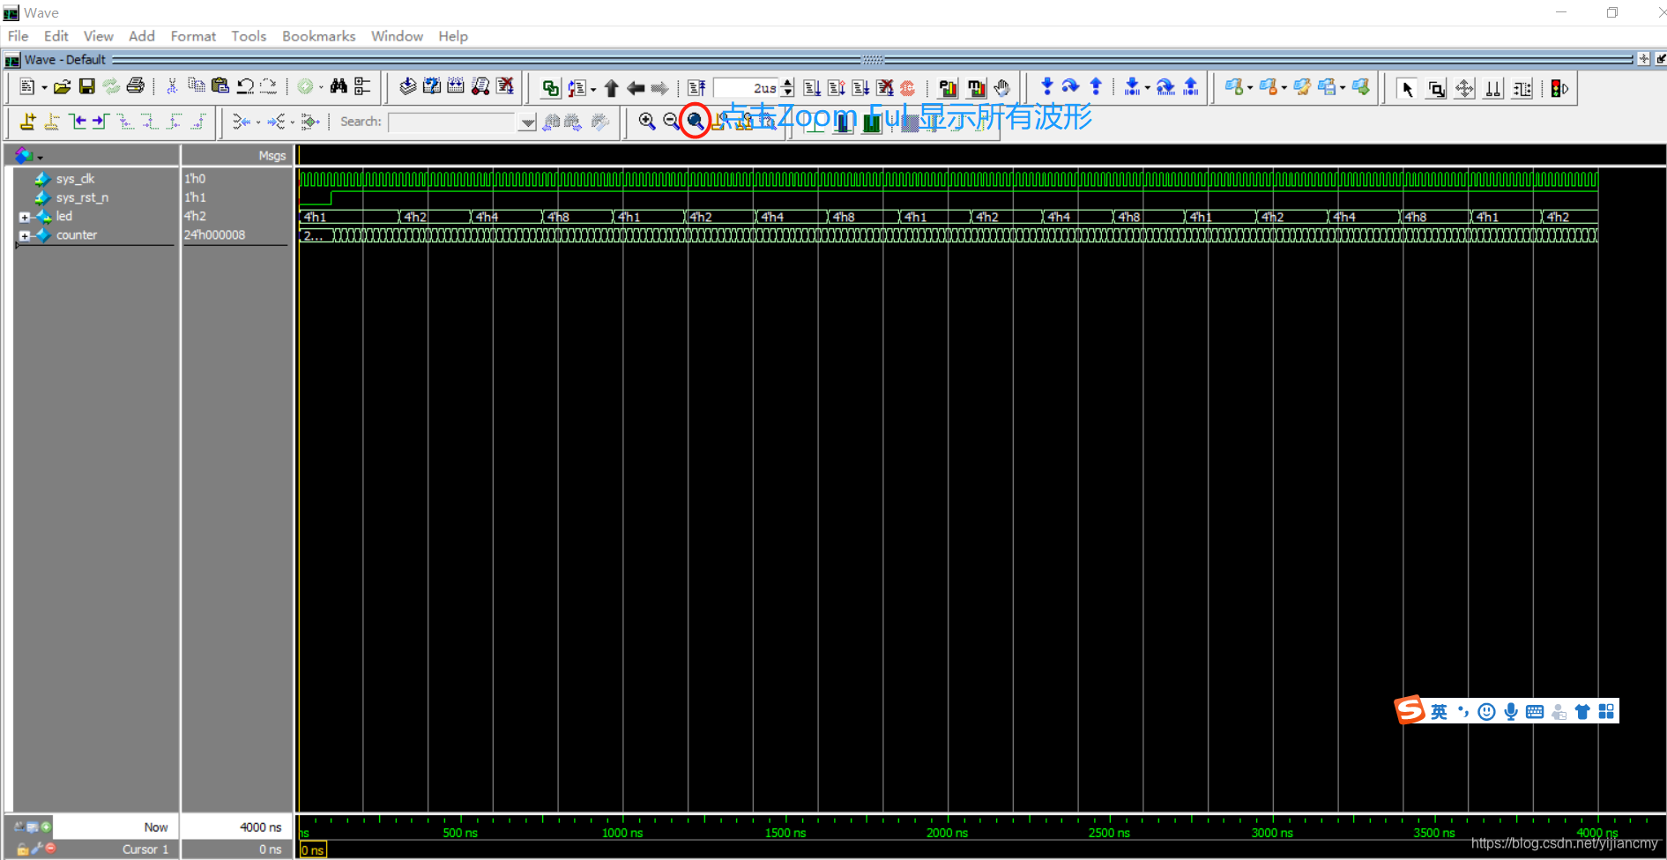The height and width of the screenshot is (860, 1667).
Task: Select the Pan Mode four-arrow tool
Action: tap(1464, 89)
